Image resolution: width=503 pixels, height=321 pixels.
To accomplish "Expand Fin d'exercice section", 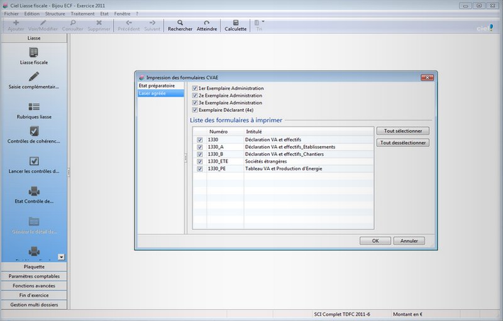I will [x=34, y=295].
